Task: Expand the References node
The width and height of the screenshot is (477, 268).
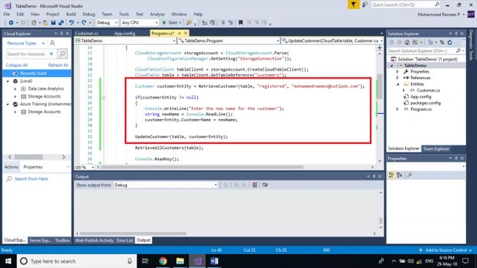Action: [x=397, y=78]
